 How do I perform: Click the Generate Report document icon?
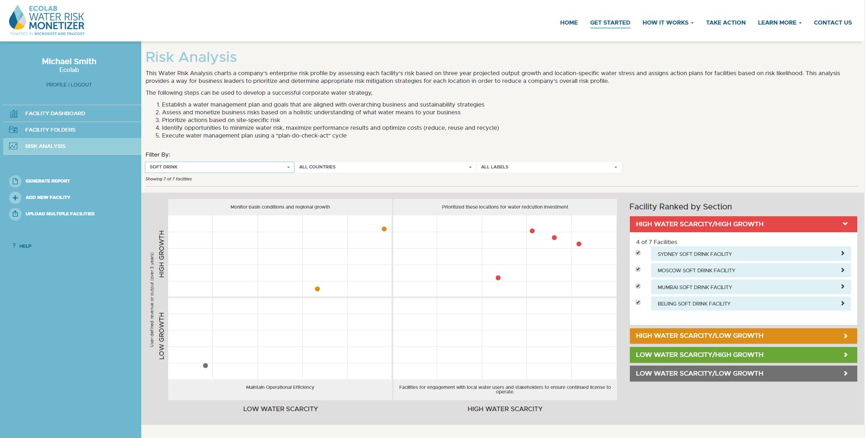click(15, 181)
